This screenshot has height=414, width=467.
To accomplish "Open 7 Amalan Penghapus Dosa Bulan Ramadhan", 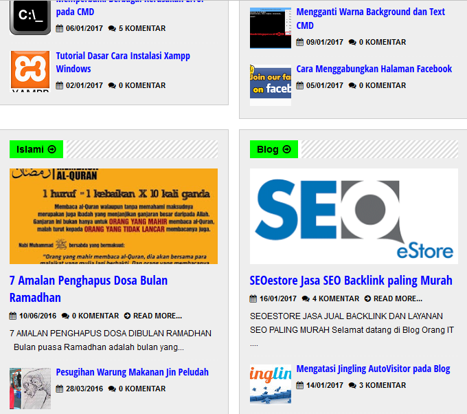I will coord(89,289).
